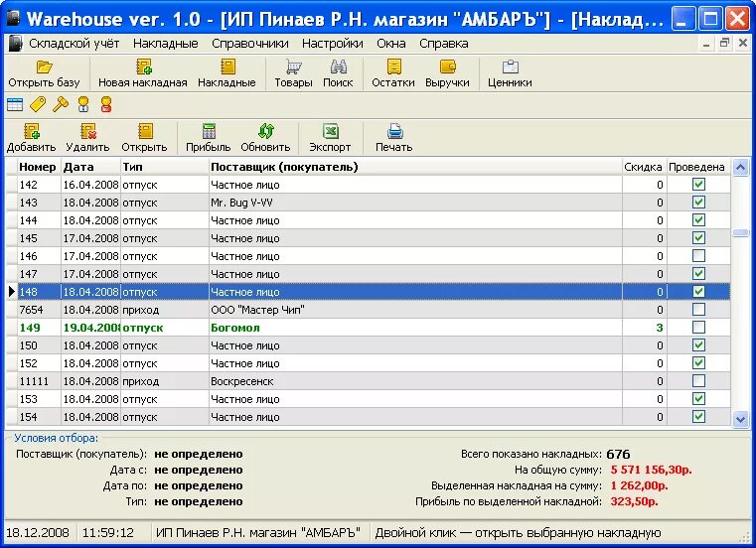Viewport: 756px width, 548px height.
Task: Sort by the Скидка column header
Action: (644, 167)
